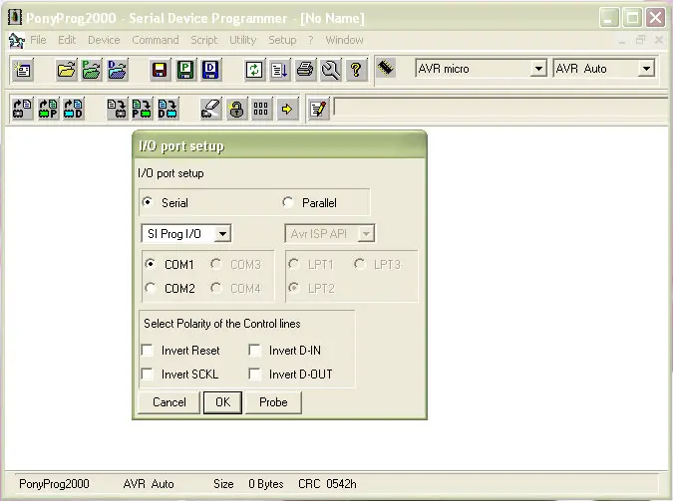Open the ? help menu

point(311,40)
